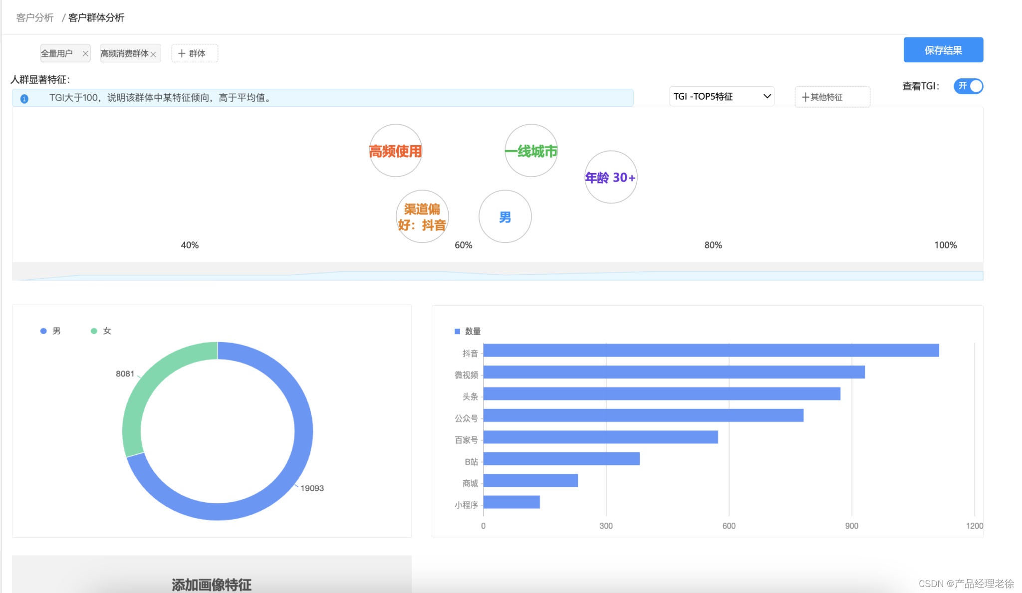Image resolution: width=1022 pixels, height=593 pixels.
Task: Toggle 男 legend in donut chart
Action: pos(50,331)
